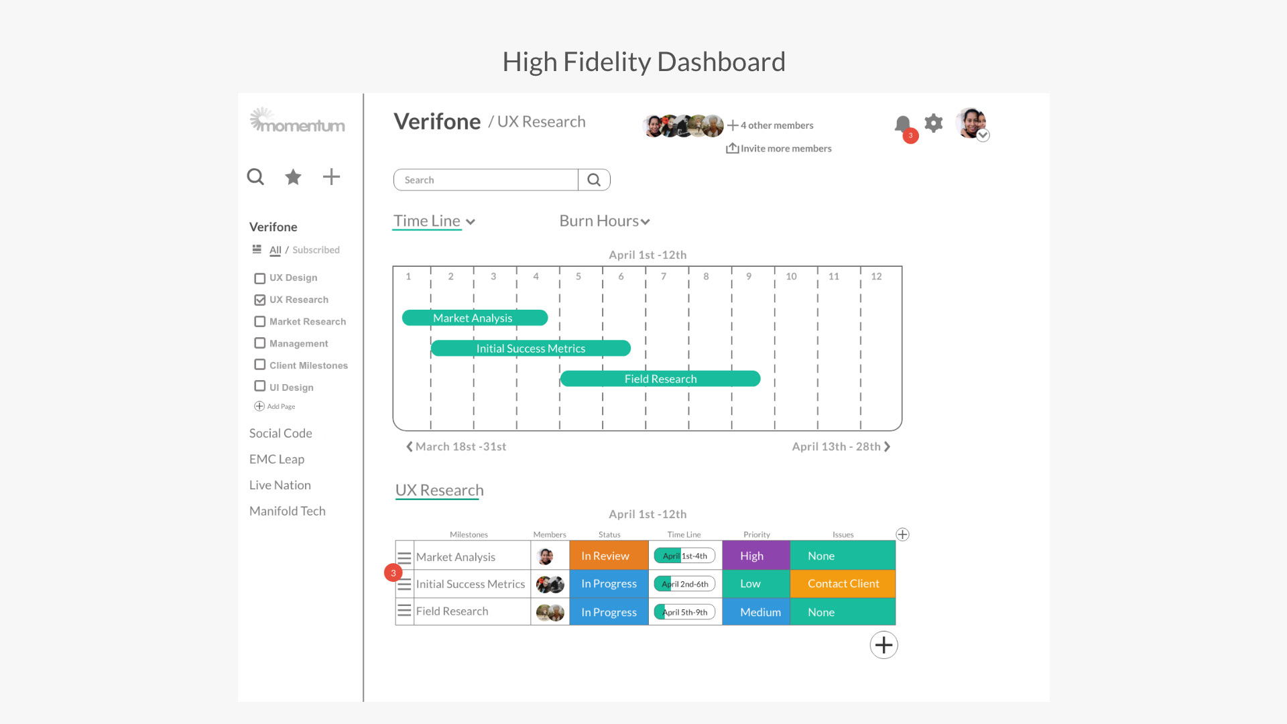This screenshot has height=724, width=1287.
Task: Click the Search input field
Action: (x=486, y=180)
